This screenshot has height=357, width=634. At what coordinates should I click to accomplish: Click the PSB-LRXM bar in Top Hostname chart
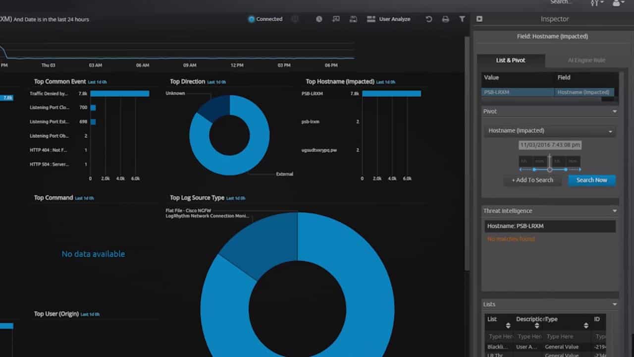[x=391, y=94]
